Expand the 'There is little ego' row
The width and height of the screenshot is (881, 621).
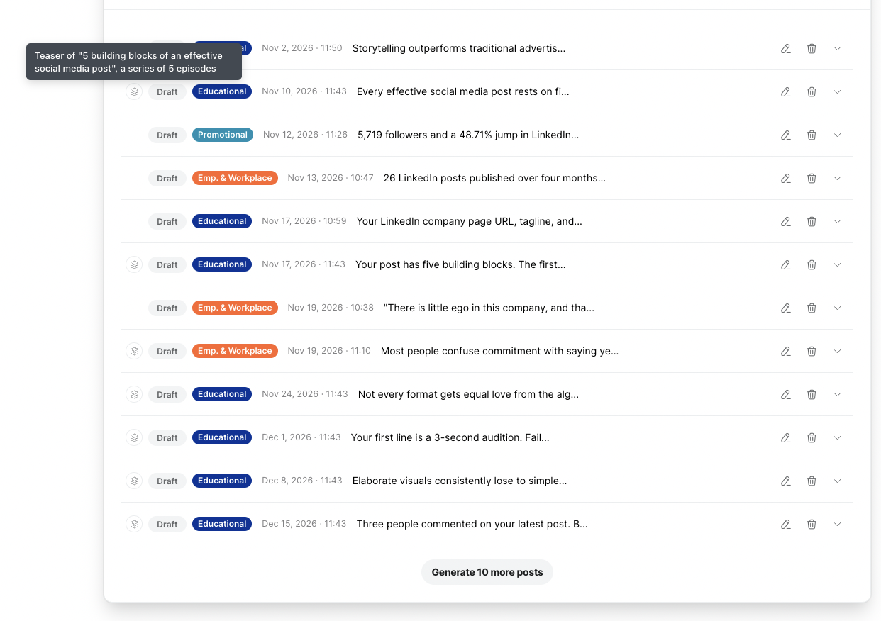[x=837, y=308]
